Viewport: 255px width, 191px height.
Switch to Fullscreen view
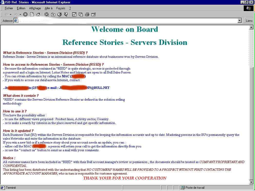74,14
